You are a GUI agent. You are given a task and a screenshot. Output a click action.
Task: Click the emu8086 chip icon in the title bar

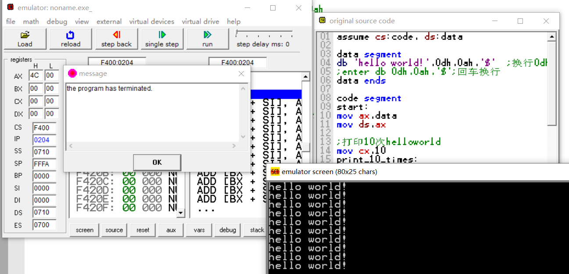[11, 7]
